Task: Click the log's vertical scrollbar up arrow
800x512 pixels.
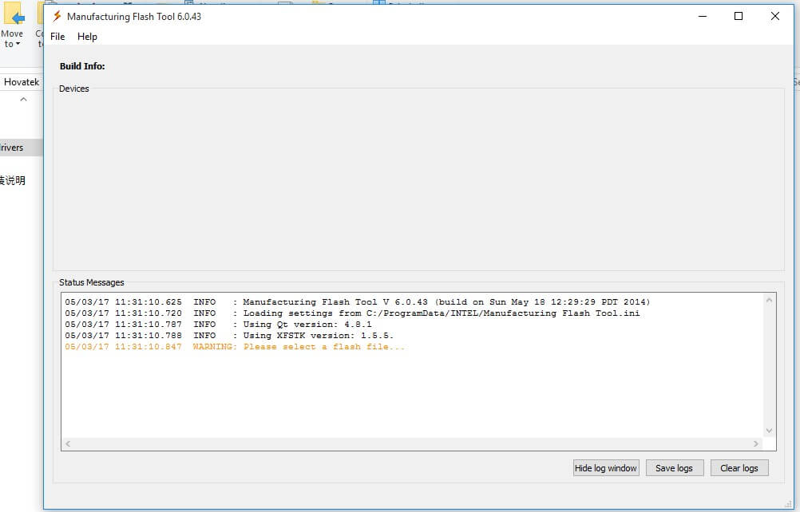Action: tap(769, 301)
